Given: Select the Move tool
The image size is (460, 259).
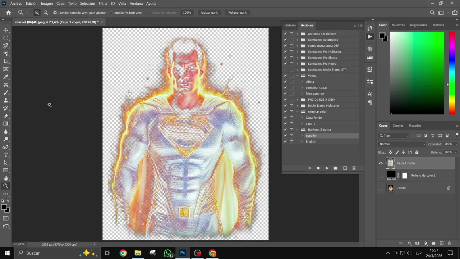Looking at the screenshot, I should coord(6,30).
